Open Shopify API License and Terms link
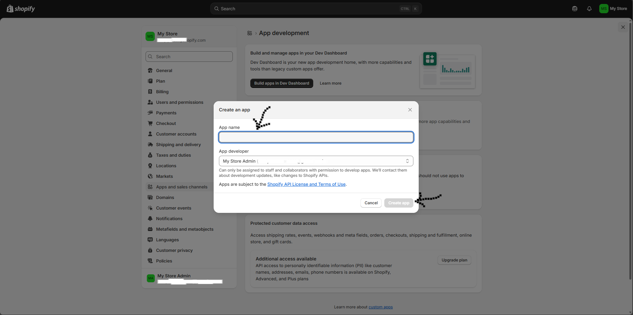The width and height of the screenshot is (633, 315). (306, 184)
